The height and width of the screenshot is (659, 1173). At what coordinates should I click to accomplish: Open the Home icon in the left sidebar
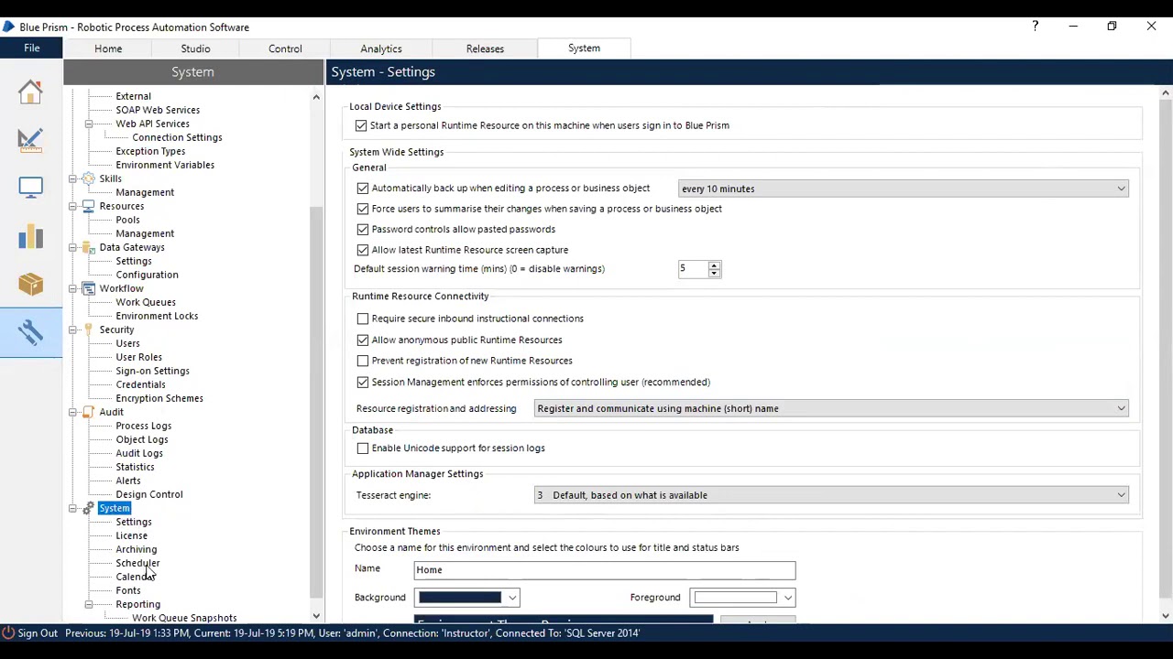[30, 92]
